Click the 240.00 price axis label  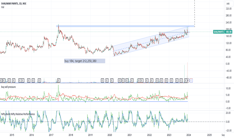(x=229, y=23)
